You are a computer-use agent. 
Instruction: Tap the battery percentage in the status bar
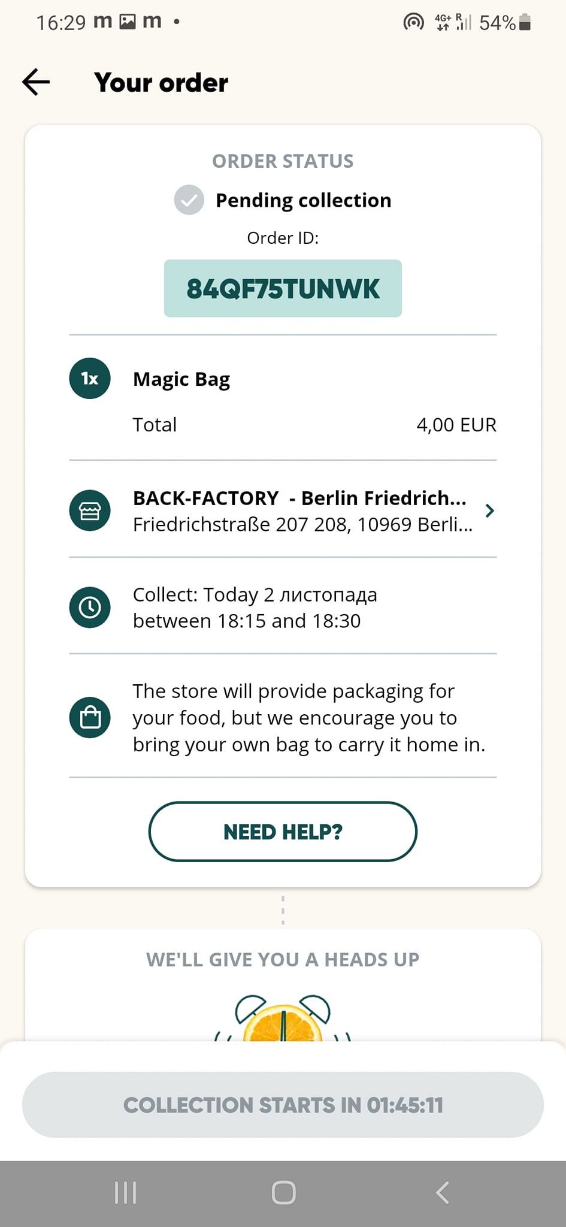(x=497, y=23)
